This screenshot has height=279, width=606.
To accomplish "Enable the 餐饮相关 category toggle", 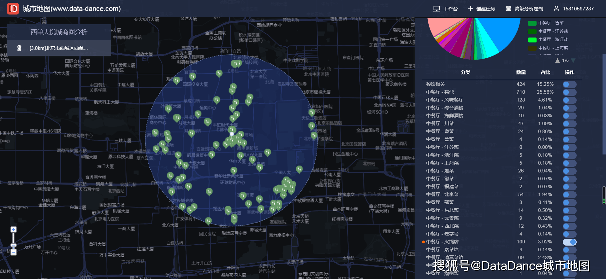I will coord(569,84).
